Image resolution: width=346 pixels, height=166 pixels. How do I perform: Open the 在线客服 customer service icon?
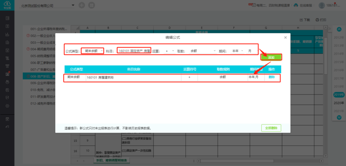point(296,5)
